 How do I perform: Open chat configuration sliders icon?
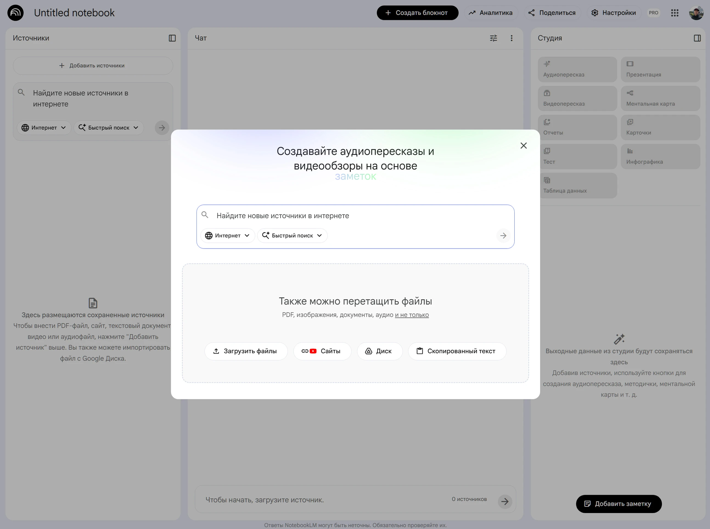pyautogui.click(x=493, y=38)
